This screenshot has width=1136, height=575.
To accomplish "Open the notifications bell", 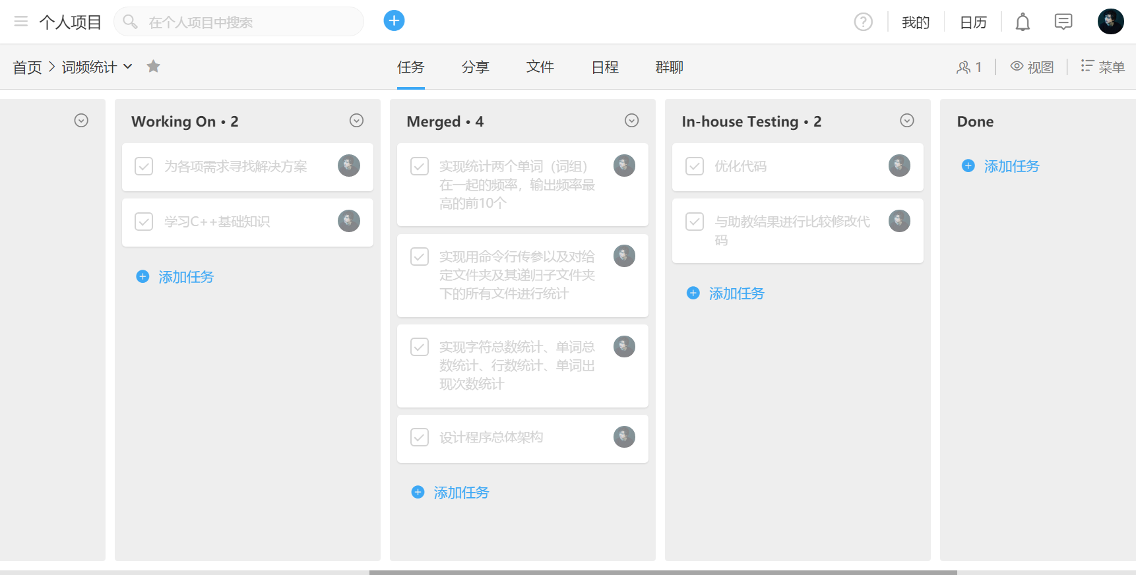I will pyautogui.click(x=1023, y=22).
